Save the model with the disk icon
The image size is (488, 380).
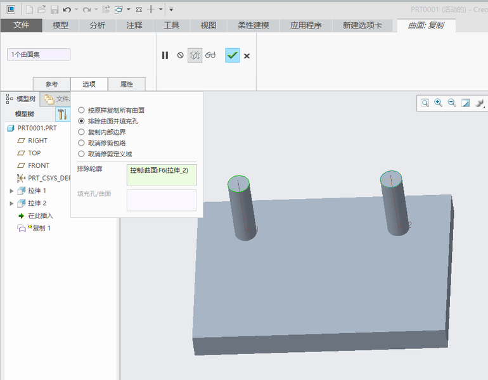(x=55, y=9)
